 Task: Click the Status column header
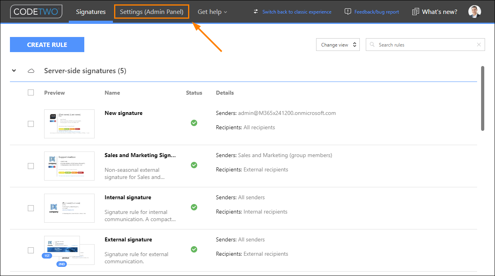(194, 93)
